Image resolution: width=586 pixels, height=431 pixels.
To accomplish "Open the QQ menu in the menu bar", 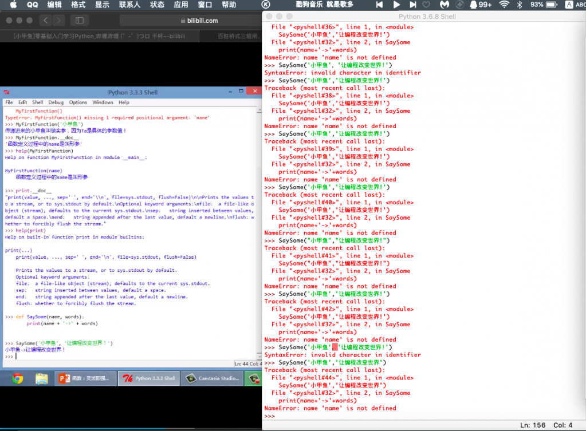I will 33,5.
